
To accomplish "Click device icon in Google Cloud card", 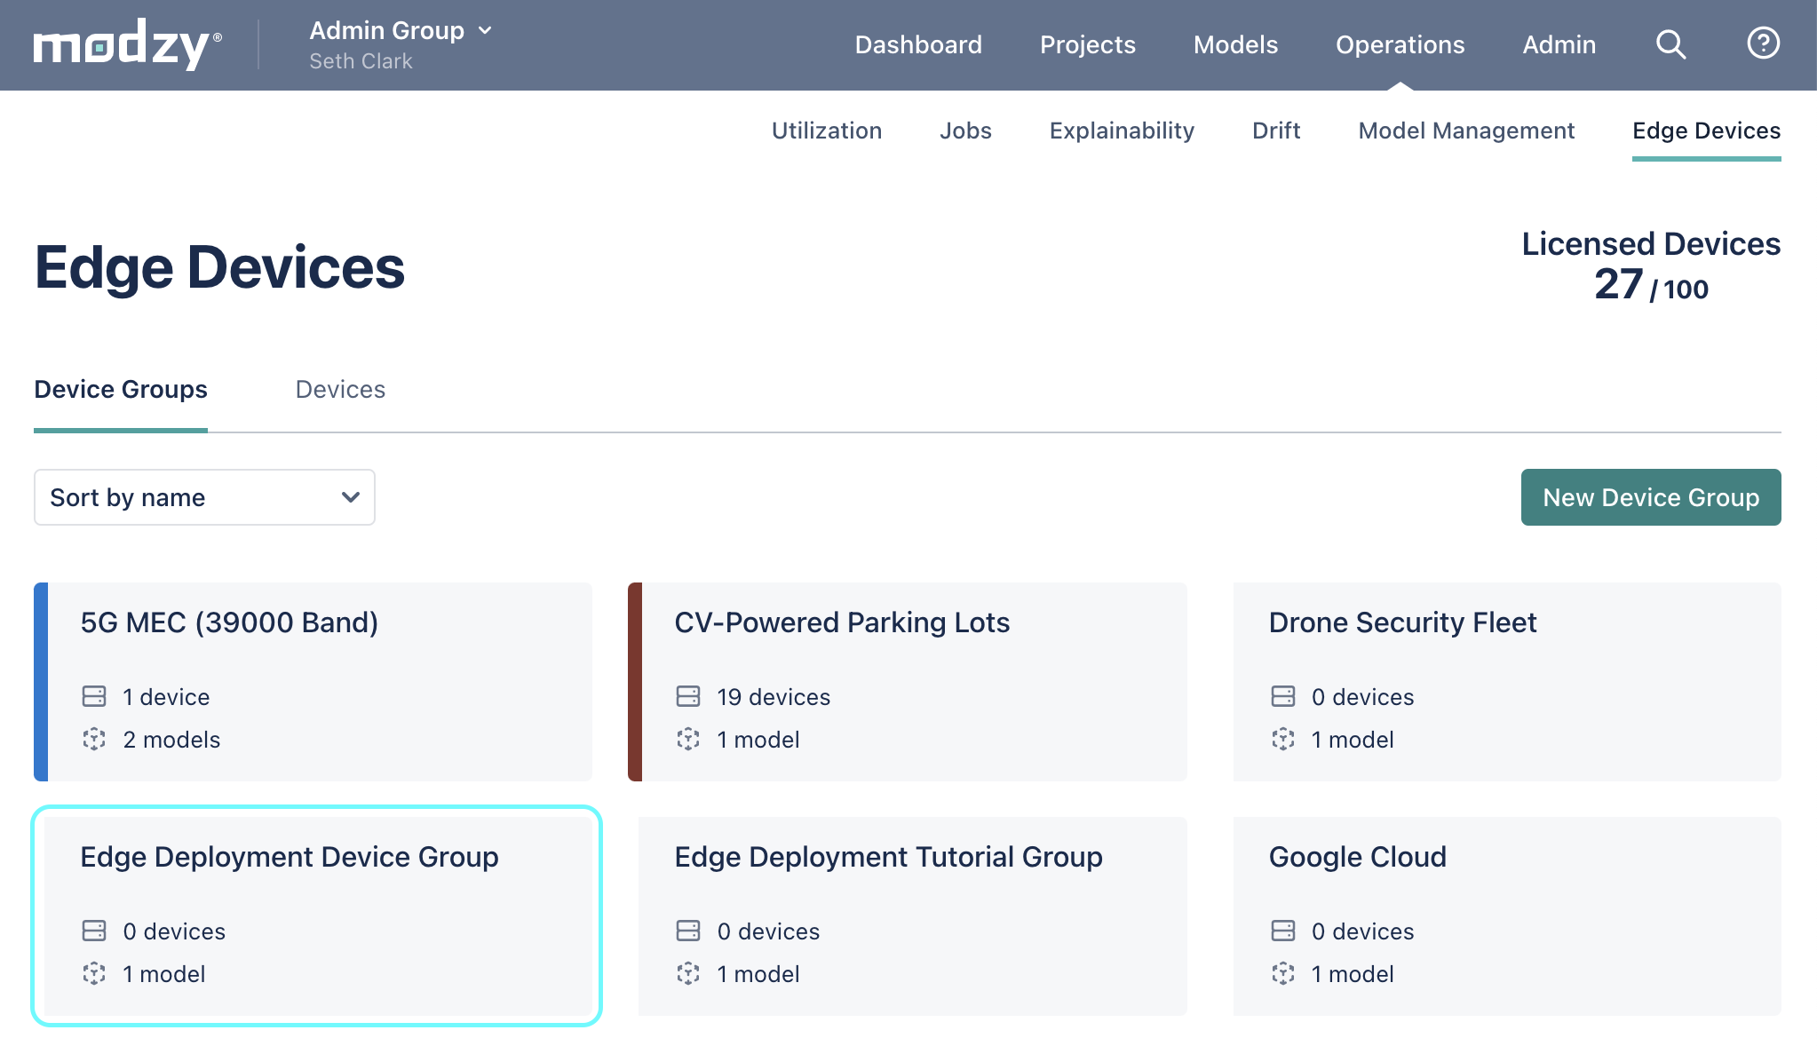I will [1283, 931].
